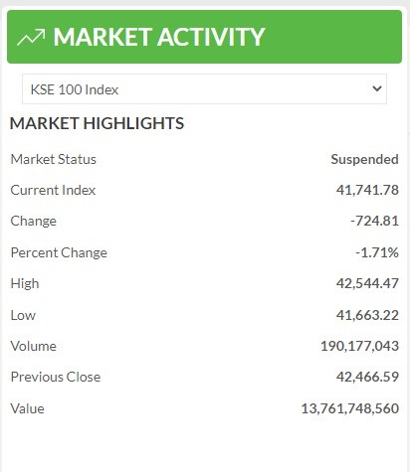Click the Value amount 13,761,748,560
This screenshot has height=472, width=410.
(x=350, y=408)
